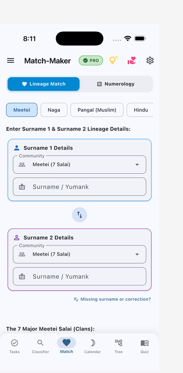
Task: Select the Hindu community chip
Action: click(x=140, y=110)
